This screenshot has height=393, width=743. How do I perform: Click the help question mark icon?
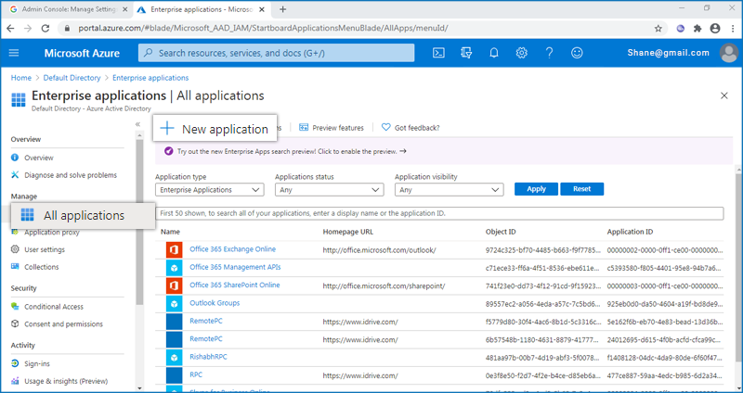pos(549,53)
